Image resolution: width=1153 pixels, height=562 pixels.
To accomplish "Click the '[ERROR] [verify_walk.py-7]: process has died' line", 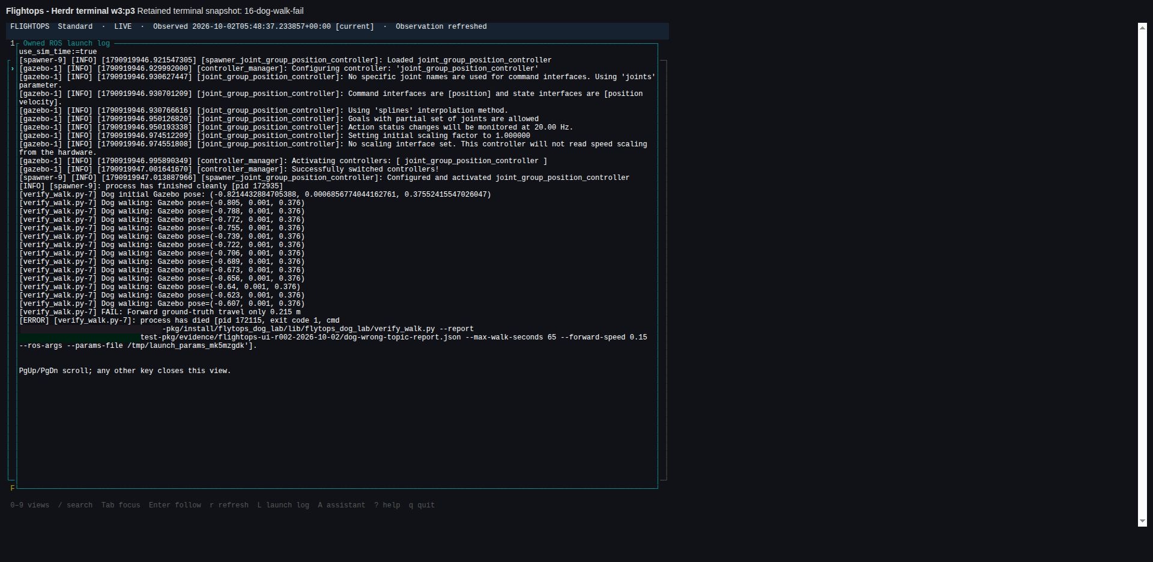I will (x=179, y=320).
